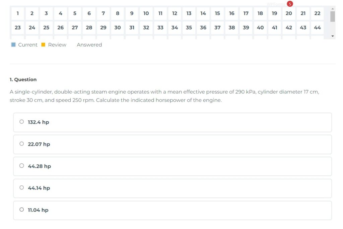Click the question navigator scroll-up arrow
Image resolution: width=343 pixels, height=229 pixels.
333,8
